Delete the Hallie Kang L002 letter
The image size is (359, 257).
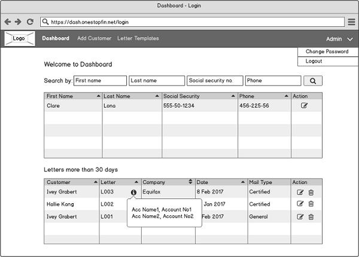point(311,204)
